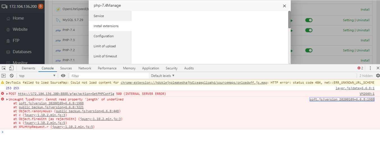Create a live expression with eye icon
380x141 pixels.
tap(63, 76)
